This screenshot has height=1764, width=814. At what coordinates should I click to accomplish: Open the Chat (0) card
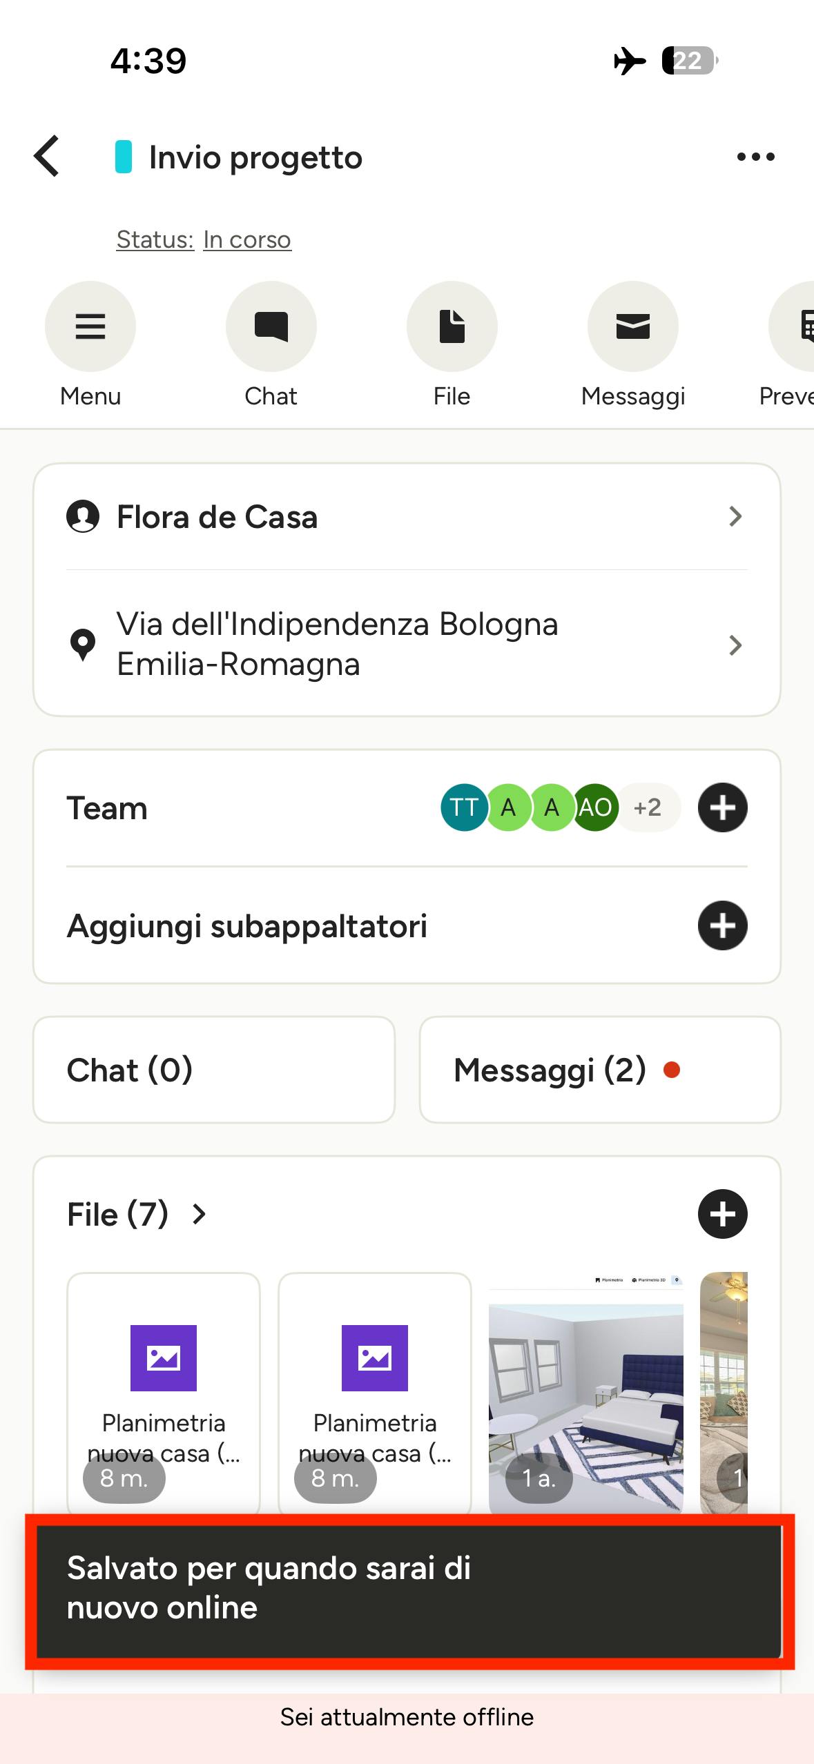(x=214, y=1070)
